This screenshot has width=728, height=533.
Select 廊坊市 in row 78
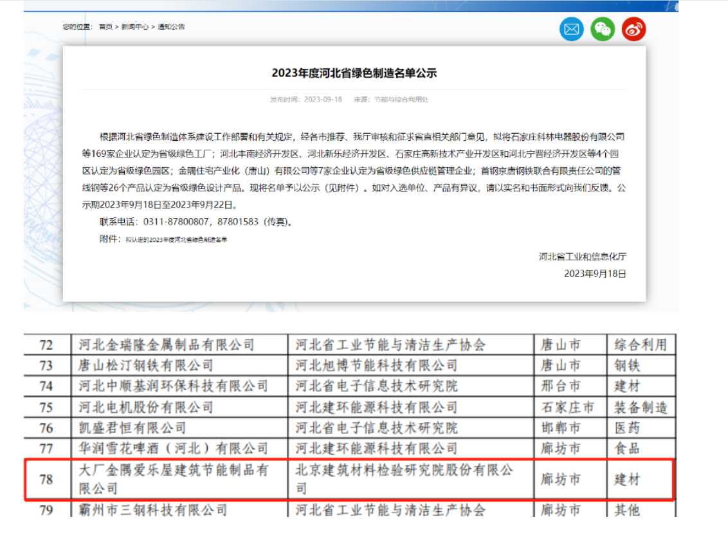click(x=570, y=479)
